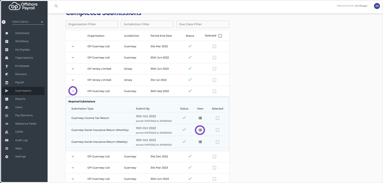Tick the Selected header checkbox to select all

(220, 36)
